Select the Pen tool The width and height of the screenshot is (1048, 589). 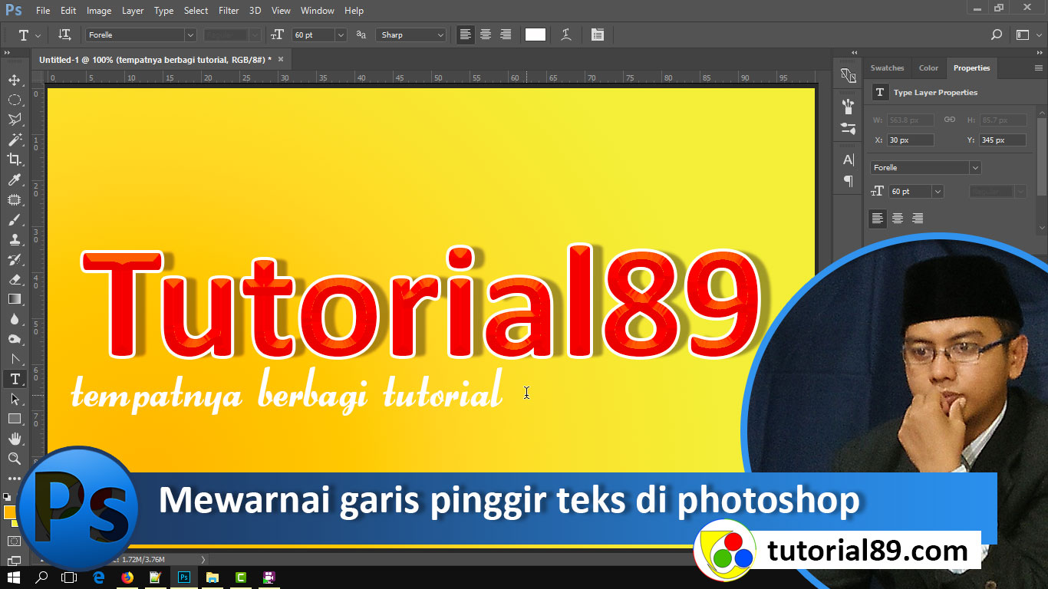click(x=14, y=359)
